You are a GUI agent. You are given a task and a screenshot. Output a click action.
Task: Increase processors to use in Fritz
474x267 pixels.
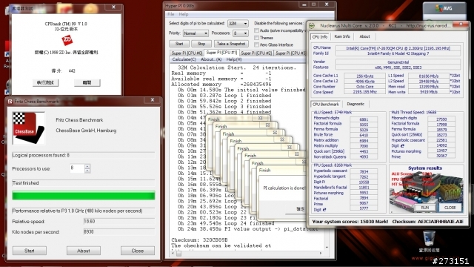point(87,166)
